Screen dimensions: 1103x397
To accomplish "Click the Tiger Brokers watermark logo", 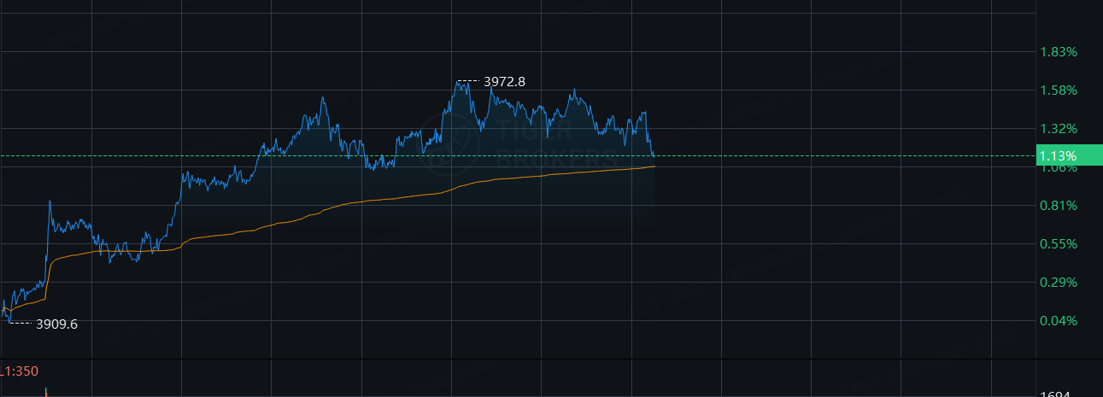I will coord(446,145).
